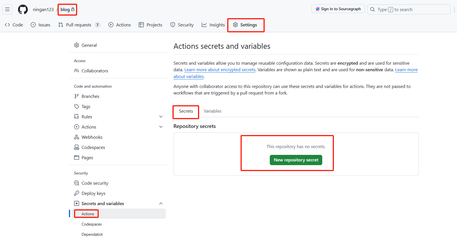The image size is (457, 240).
Task: Click the Actions play icon in top nav
Action: pos(111,25)
